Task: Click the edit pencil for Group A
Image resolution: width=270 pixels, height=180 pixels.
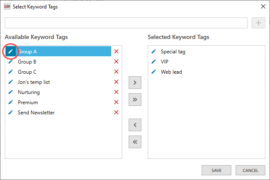Action: click(11, 52)
